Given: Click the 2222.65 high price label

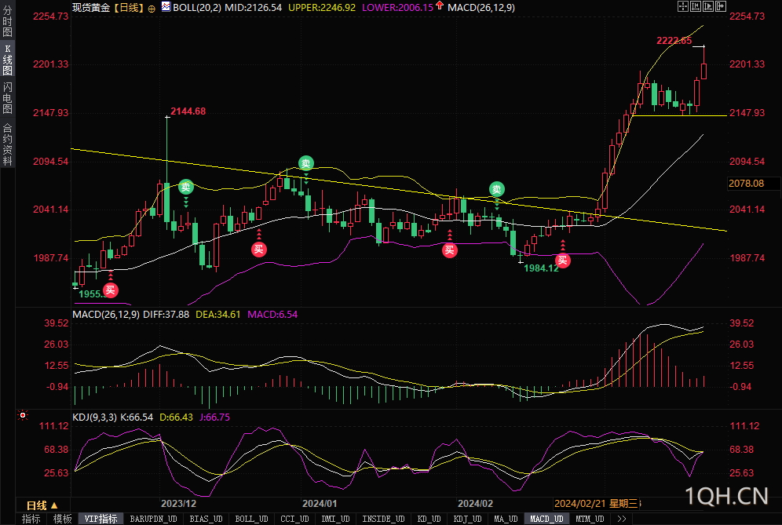Looking at the screenshot, I should point(674,41).
